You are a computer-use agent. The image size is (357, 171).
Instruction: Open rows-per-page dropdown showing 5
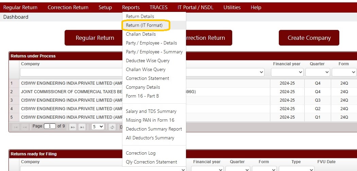click(98, 126)
